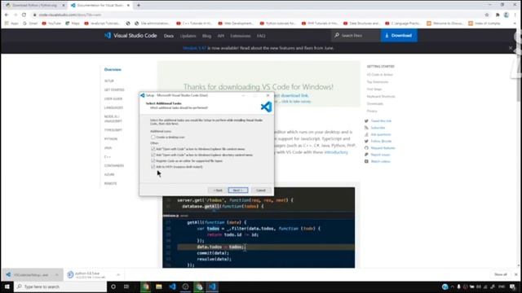The height and width of the screenshot is (293, 522).
Task: Open the Windows Start menu
Action: click(x=7, y=286)
